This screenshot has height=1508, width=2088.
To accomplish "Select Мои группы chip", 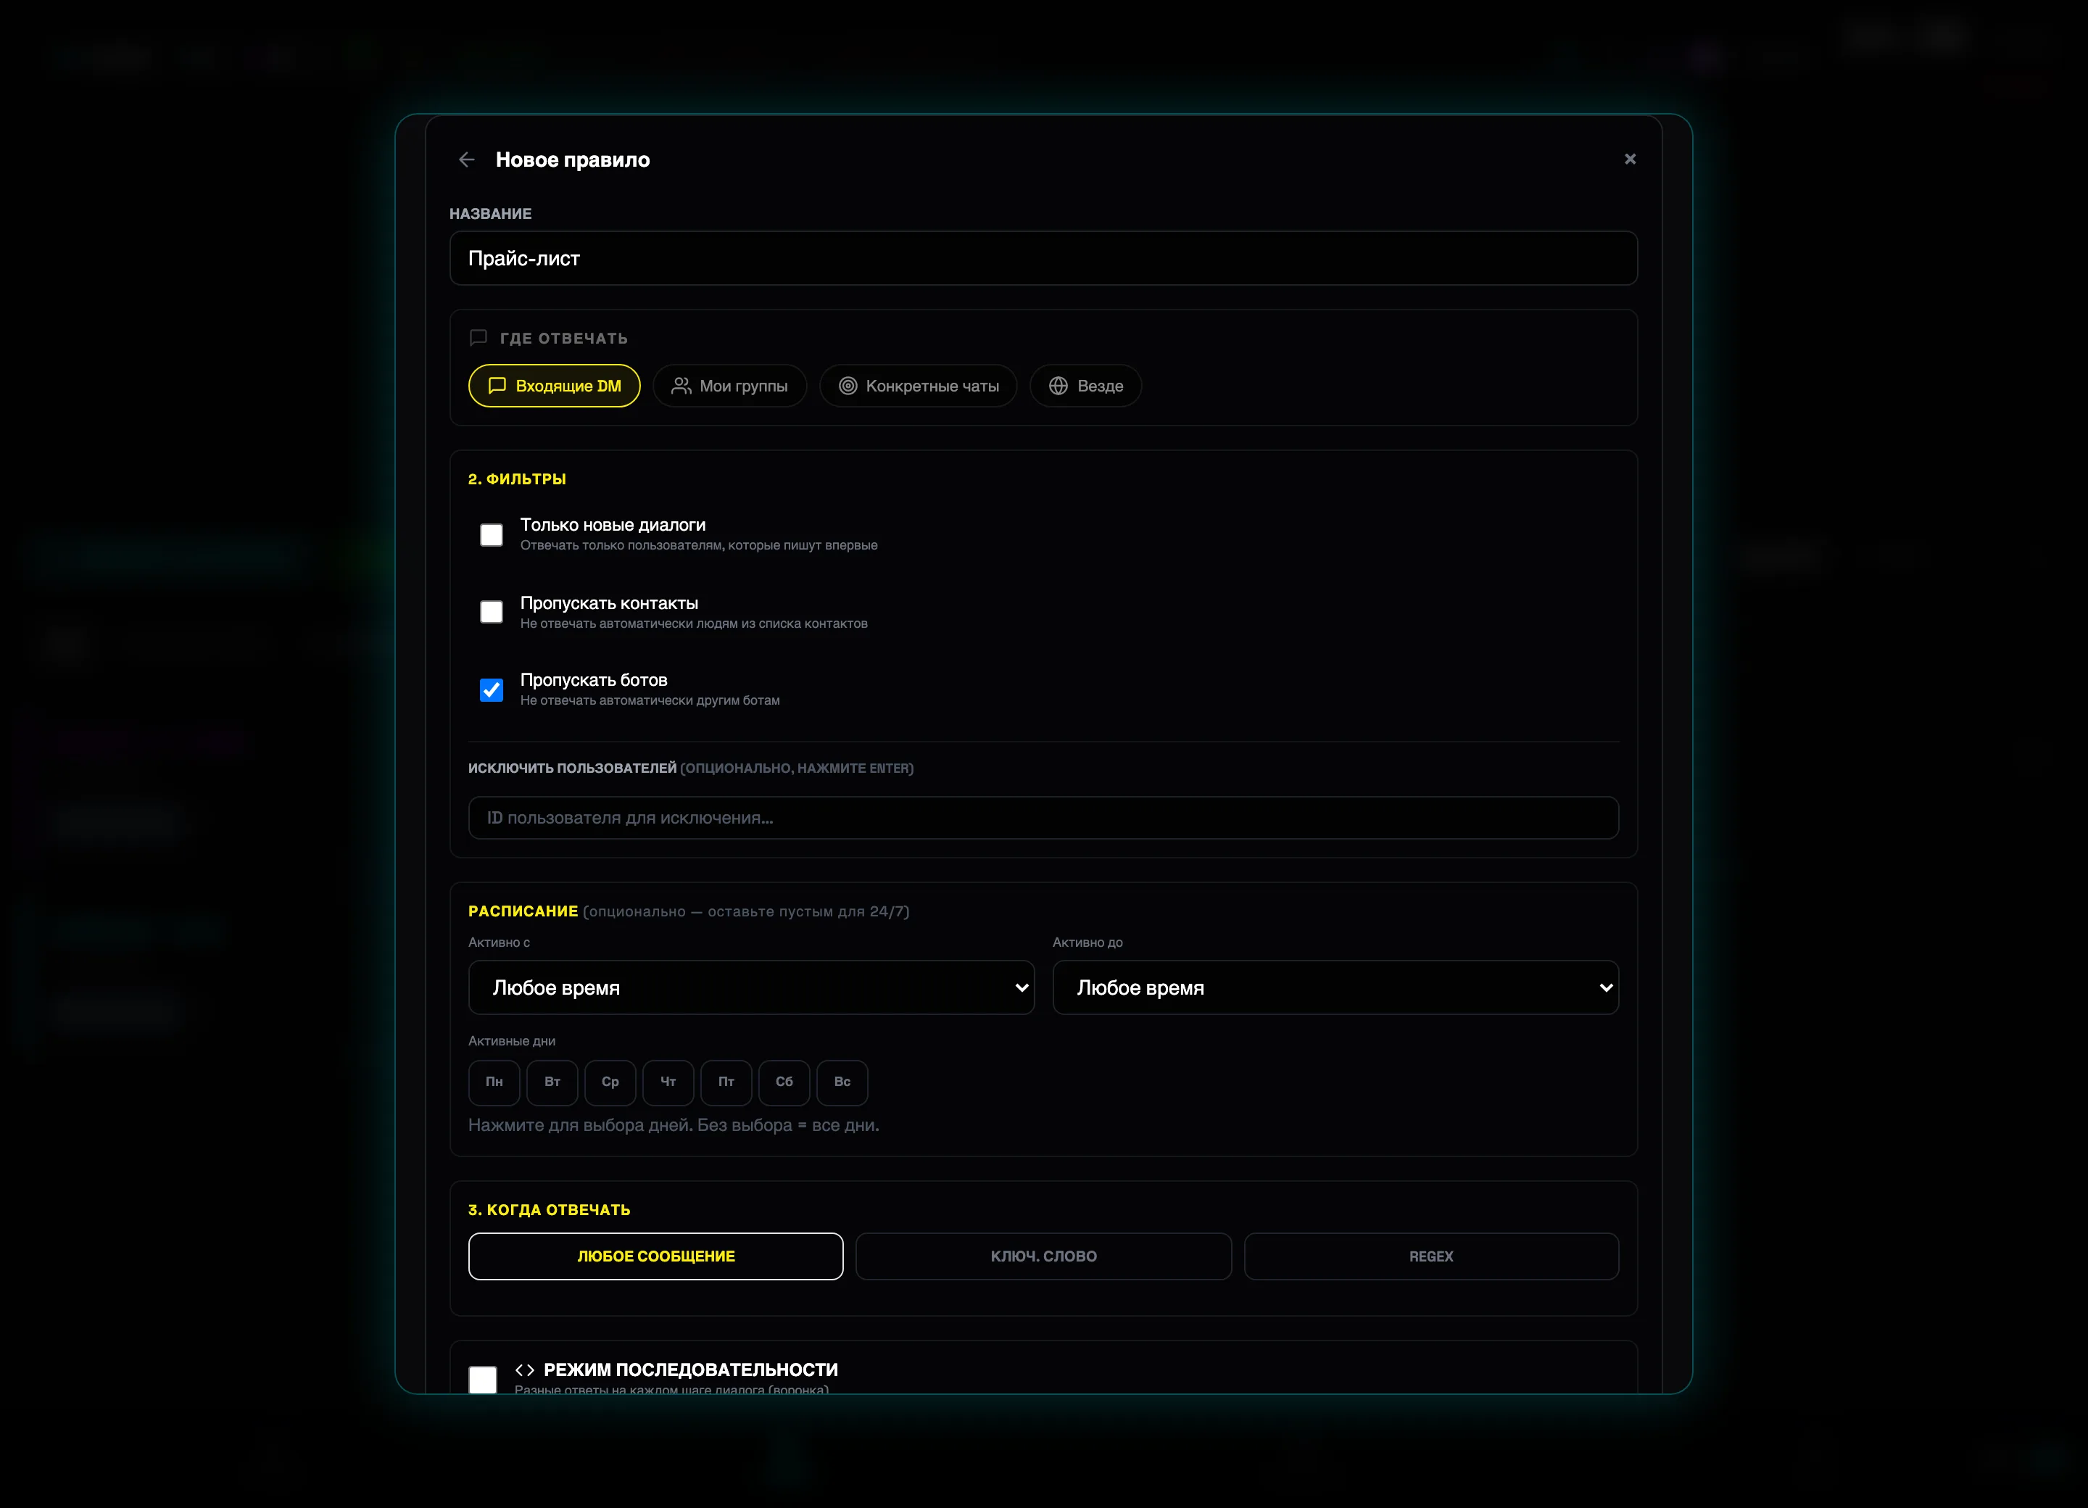I will coord(729,386).
